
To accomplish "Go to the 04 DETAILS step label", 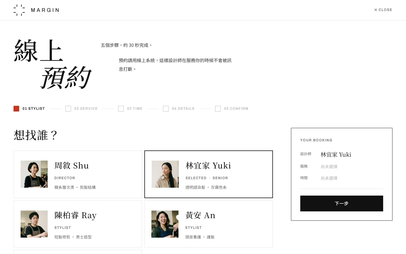I will [x=183, y=109].
